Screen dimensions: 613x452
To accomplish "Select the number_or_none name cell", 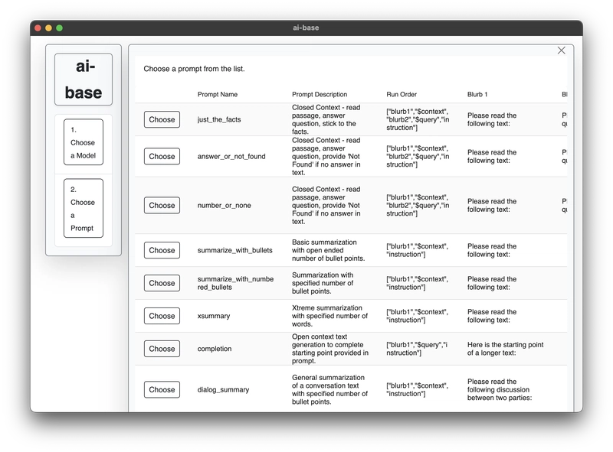I will pyautogui.click(x=224, y=205).
